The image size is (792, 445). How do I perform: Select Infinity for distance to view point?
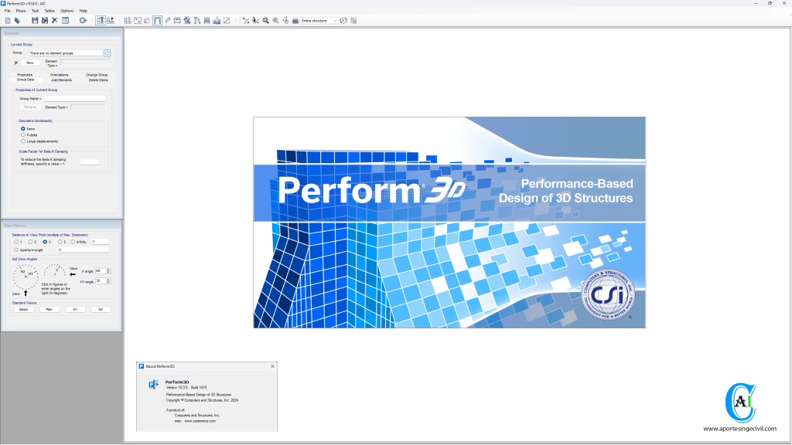[x=73, y=242]
